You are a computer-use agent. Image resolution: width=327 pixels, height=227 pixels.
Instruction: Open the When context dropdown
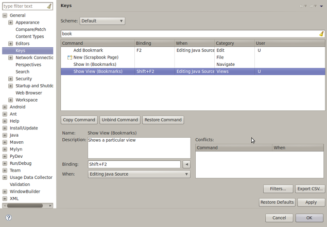coord(139,174)
